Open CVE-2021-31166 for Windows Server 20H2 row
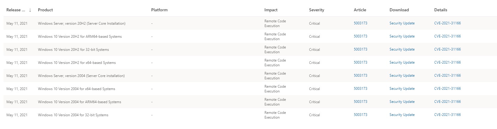The height and width of the screenshot is (129, 497). coord(447,23)
